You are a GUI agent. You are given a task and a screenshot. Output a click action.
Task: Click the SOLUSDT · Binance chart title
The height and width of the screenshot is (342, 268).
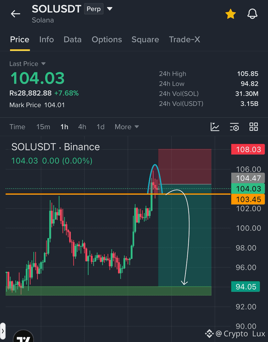(56, 147)
